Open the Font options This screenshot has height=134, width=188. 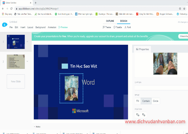[128, 27]
